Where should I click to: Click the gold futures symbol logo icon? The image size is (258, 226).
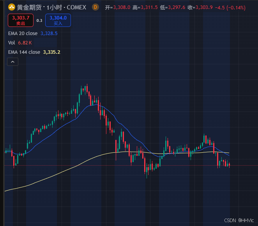tap(12, 7)
